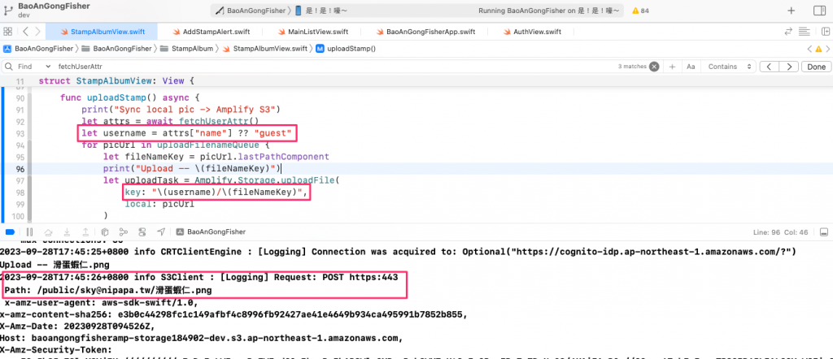
Task: Open the debug view hierarchy icon
Action: tap(105, 232)
